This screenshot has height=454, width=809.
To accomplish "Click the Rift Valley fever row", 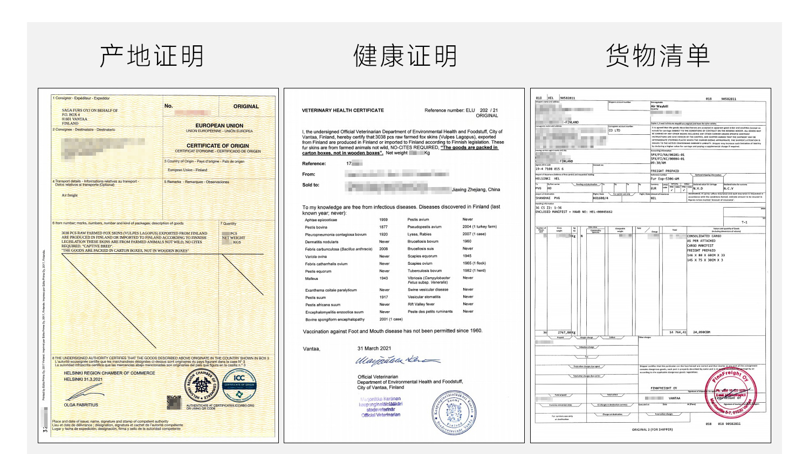I will 441,304.
